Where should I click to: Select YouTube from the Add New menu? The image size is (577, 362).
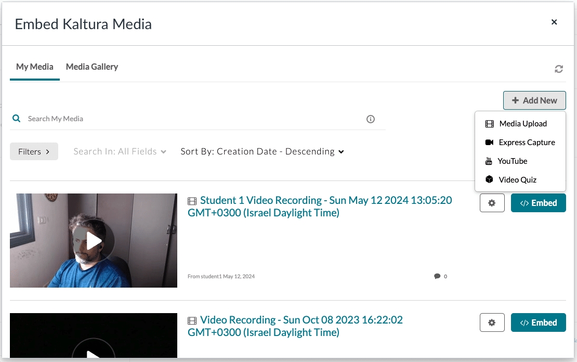coord(512,161)
